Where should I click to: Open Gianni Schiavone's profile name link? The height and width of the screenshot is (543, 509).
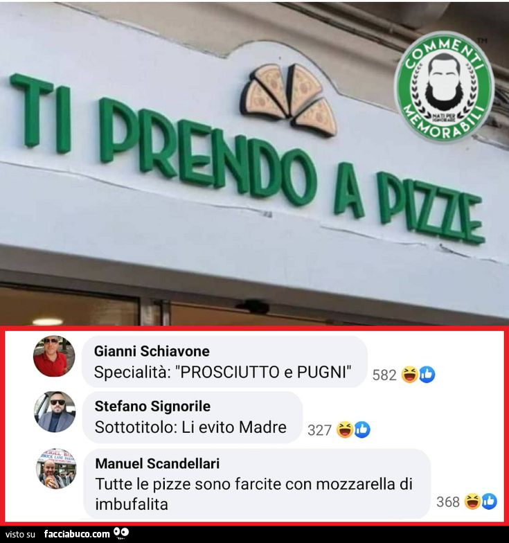tap(152, 351)
